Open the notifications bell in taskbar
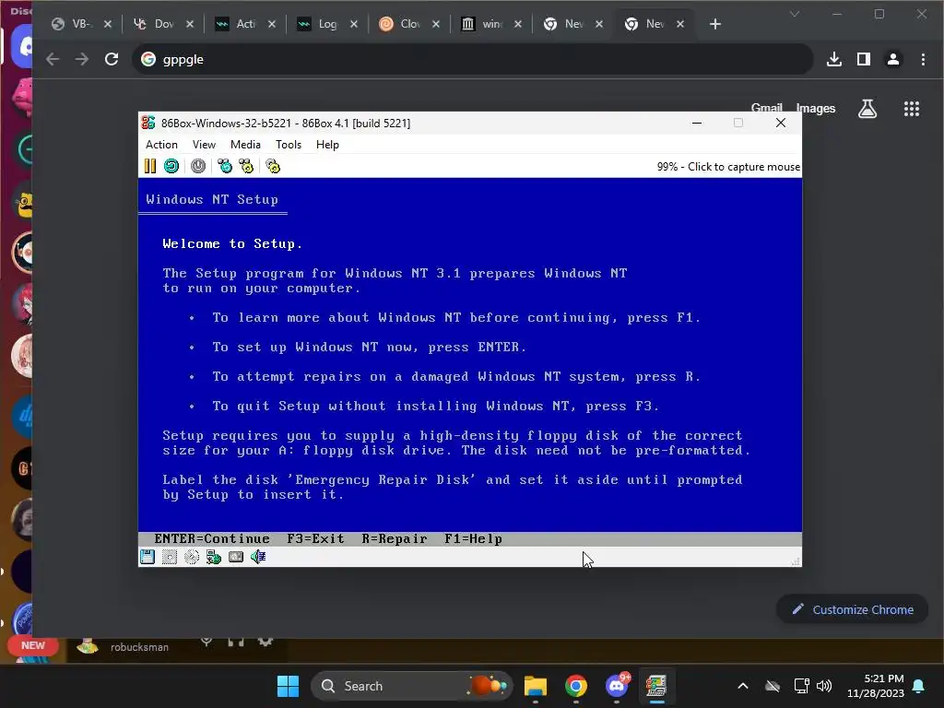944x708 pixels. pos(919,686)
